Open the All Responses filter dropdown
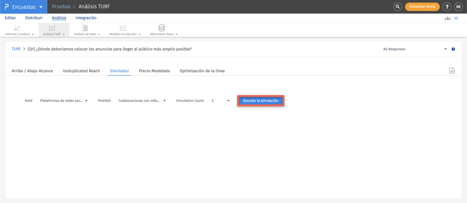This screenshot has height=203, width=467. 415,49
